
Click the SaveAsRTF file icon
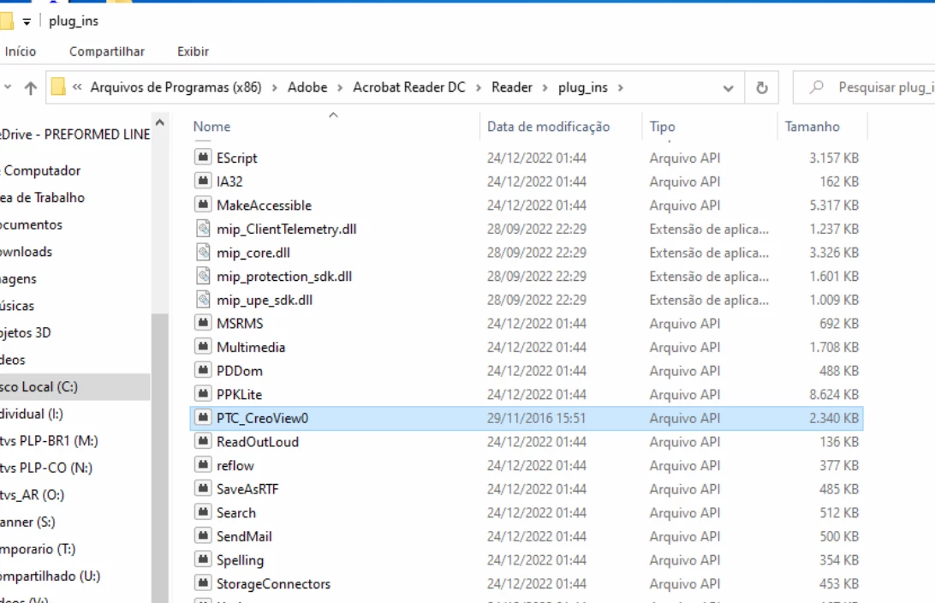[203, 488]
